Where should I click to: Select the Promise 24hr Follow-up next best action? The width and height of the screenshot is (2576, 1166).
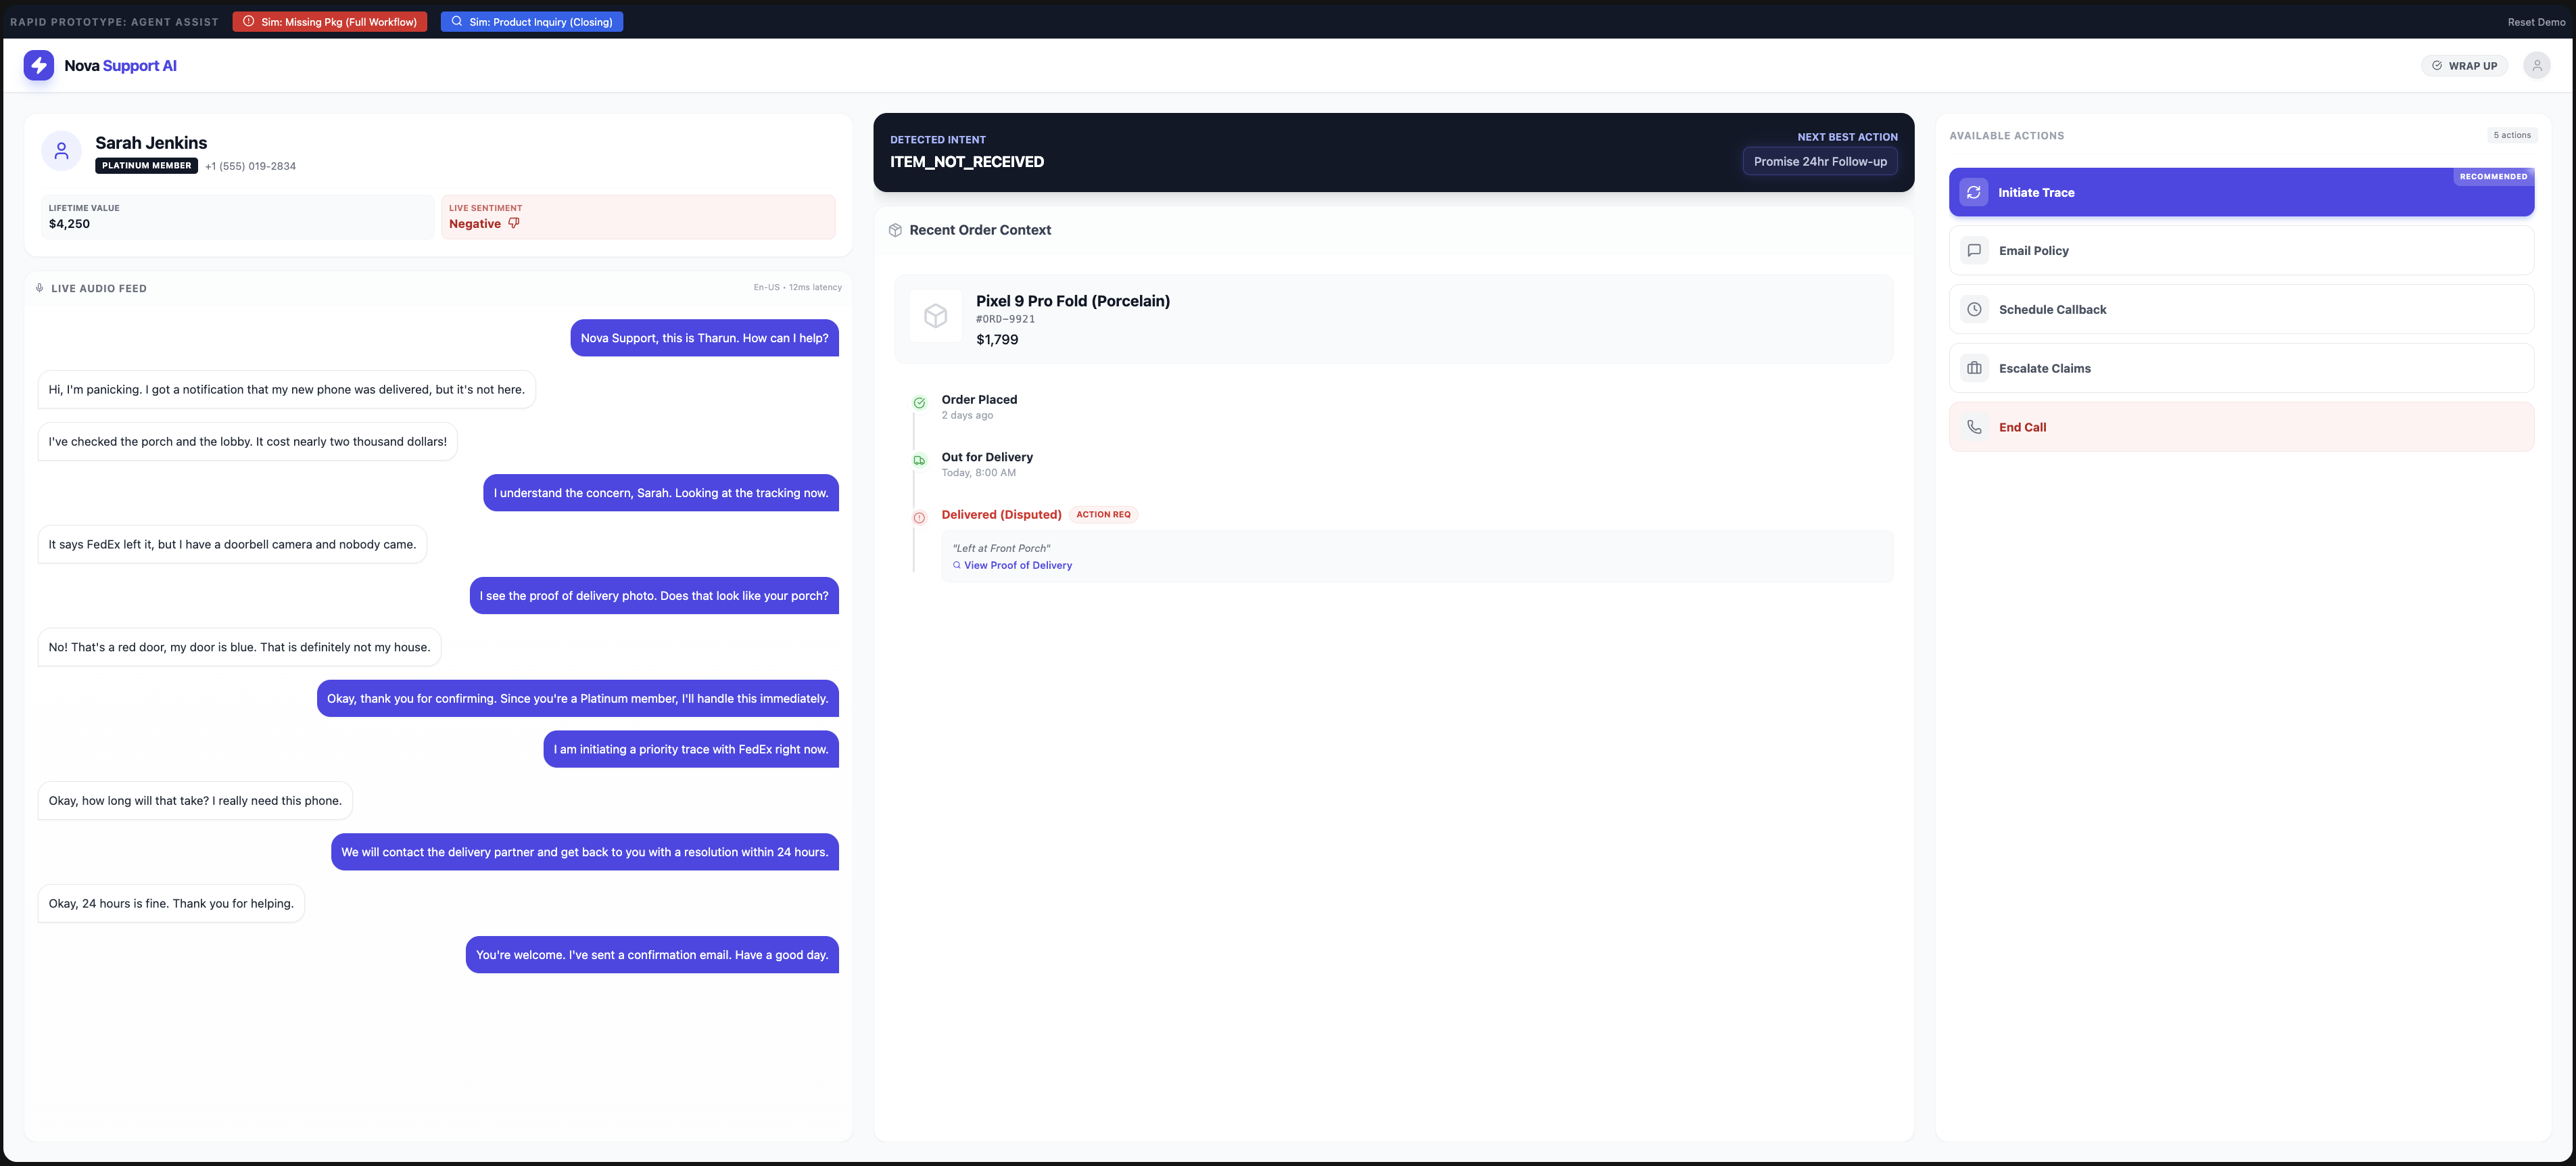1819,162
